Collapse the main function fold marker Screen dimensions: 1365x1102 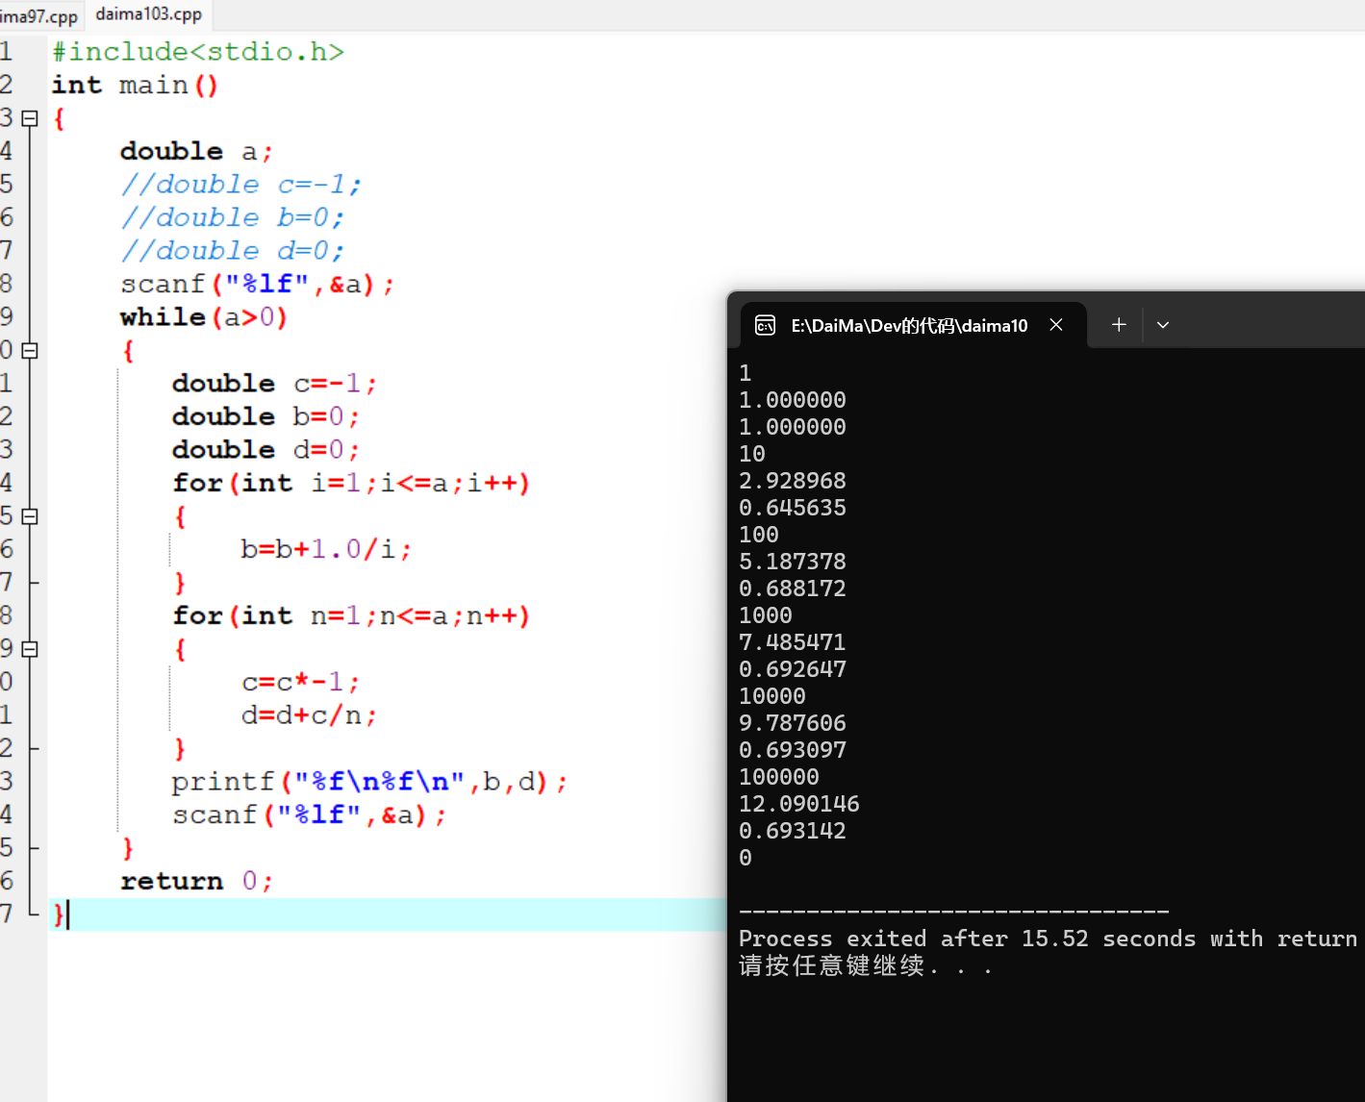pos(30,118)
